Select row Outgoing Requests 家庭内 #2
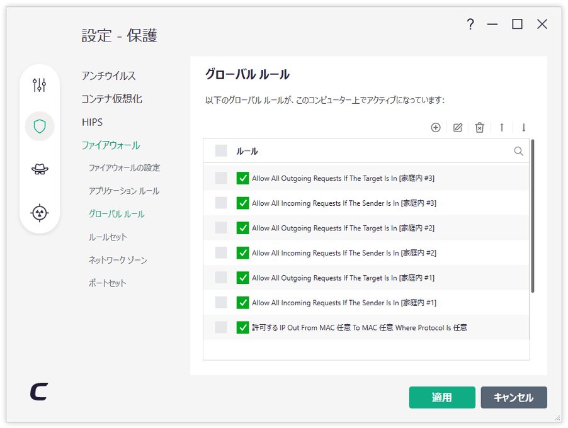Screen dimensions: 568x428 (221, 228)
